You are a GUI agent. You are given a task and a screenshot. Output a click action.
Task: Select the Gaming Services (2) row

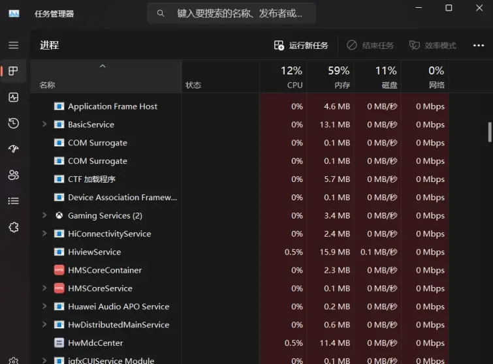(239, 215)
